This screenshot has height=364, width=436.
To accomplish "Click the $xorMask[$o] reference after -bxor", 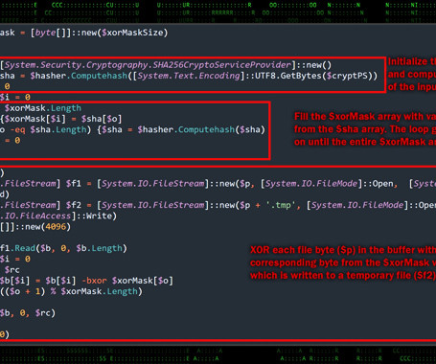I will (x=142, y=281).
